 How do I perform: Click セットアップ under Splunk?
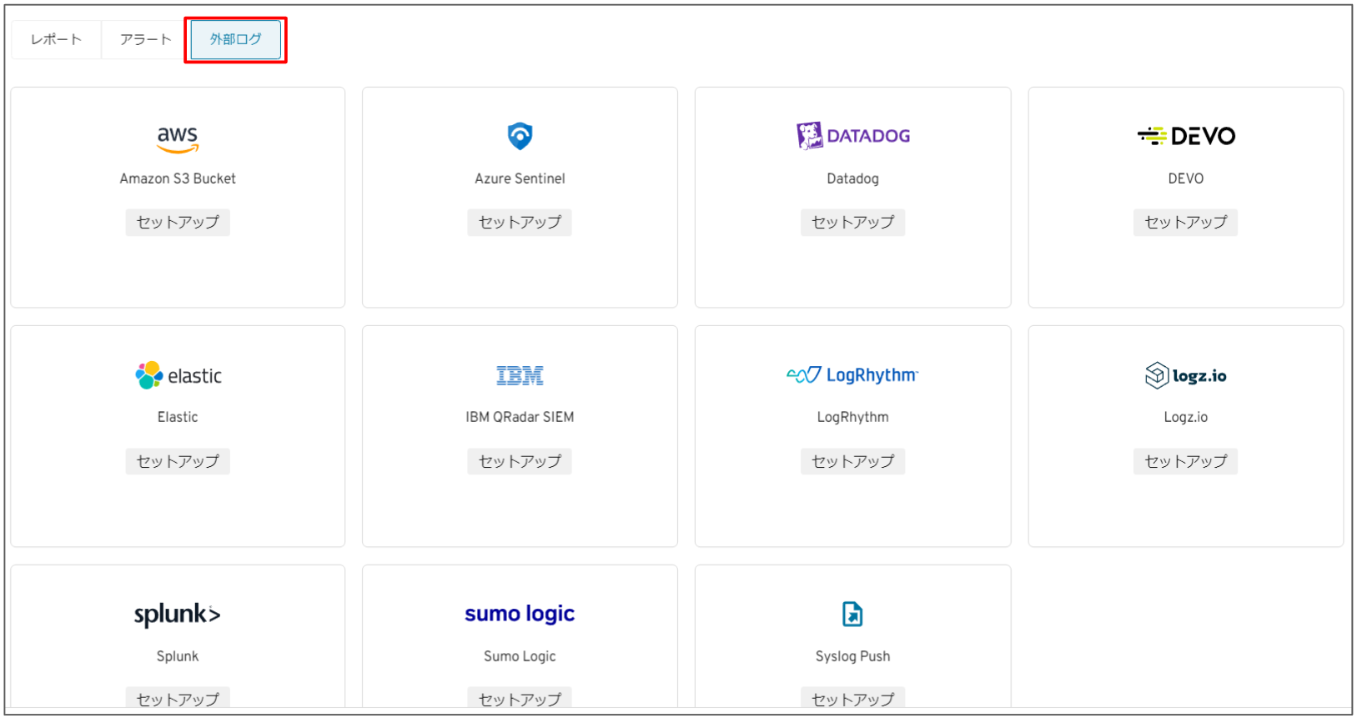point(178,699)
